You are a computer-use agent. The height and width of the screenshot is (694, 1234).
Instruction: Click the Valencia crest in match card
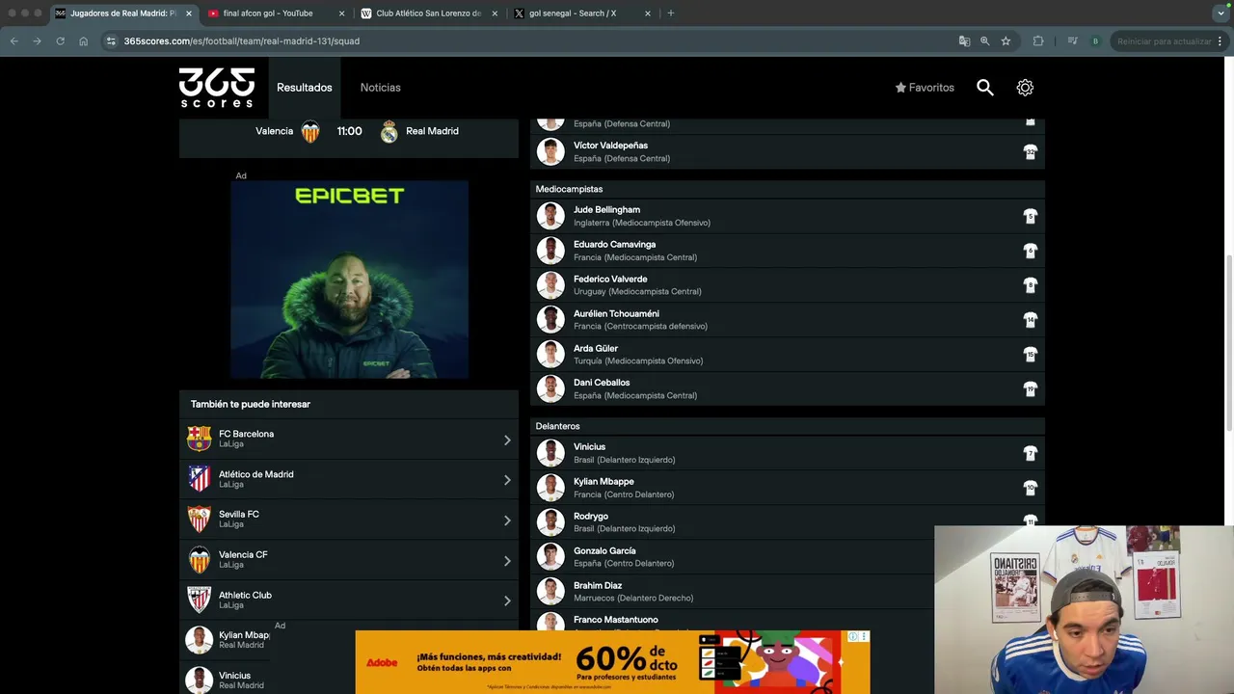coord(310,132)
